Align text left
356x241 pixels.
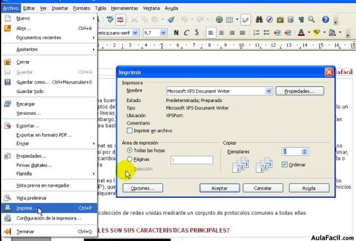coord(211,33)
